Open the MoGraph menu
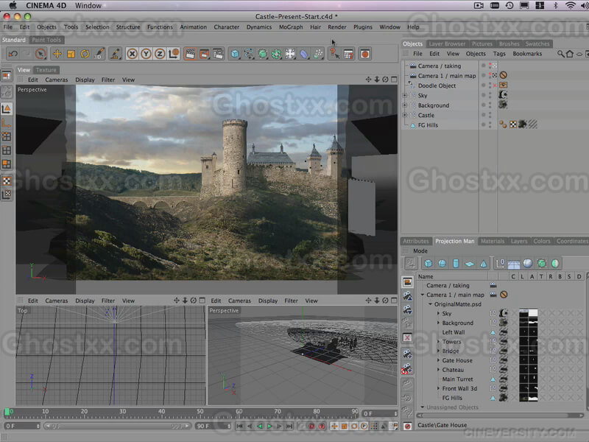Screen dimensions: 589x442 point(291,27)
